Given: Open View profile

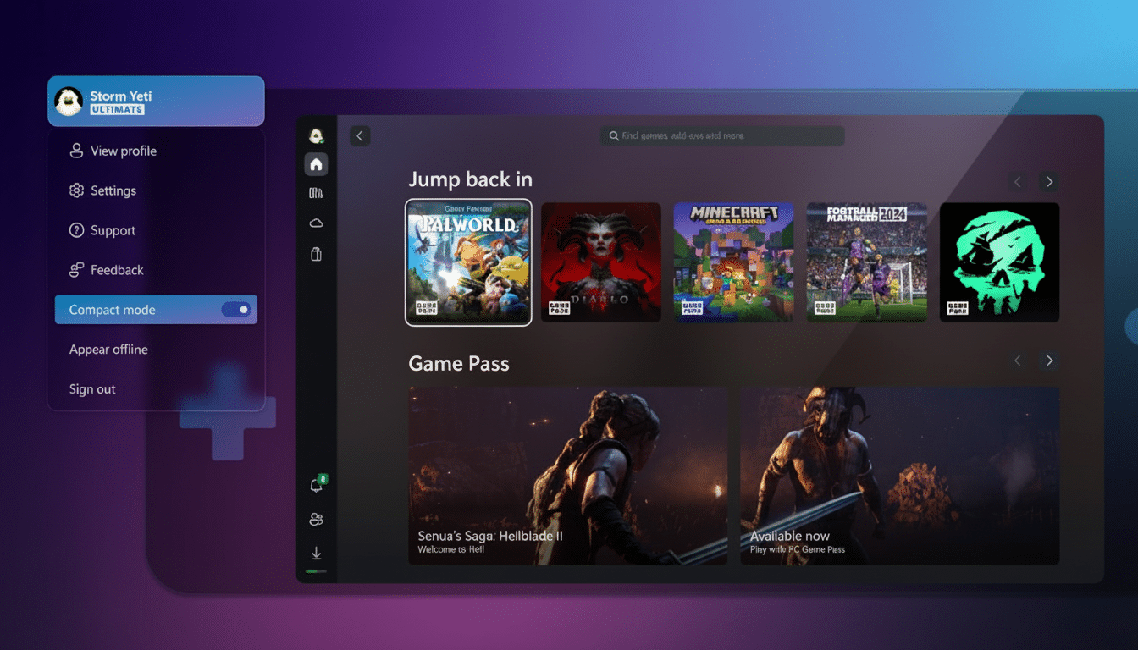Looking at the screenshot, I should (123, 151).
